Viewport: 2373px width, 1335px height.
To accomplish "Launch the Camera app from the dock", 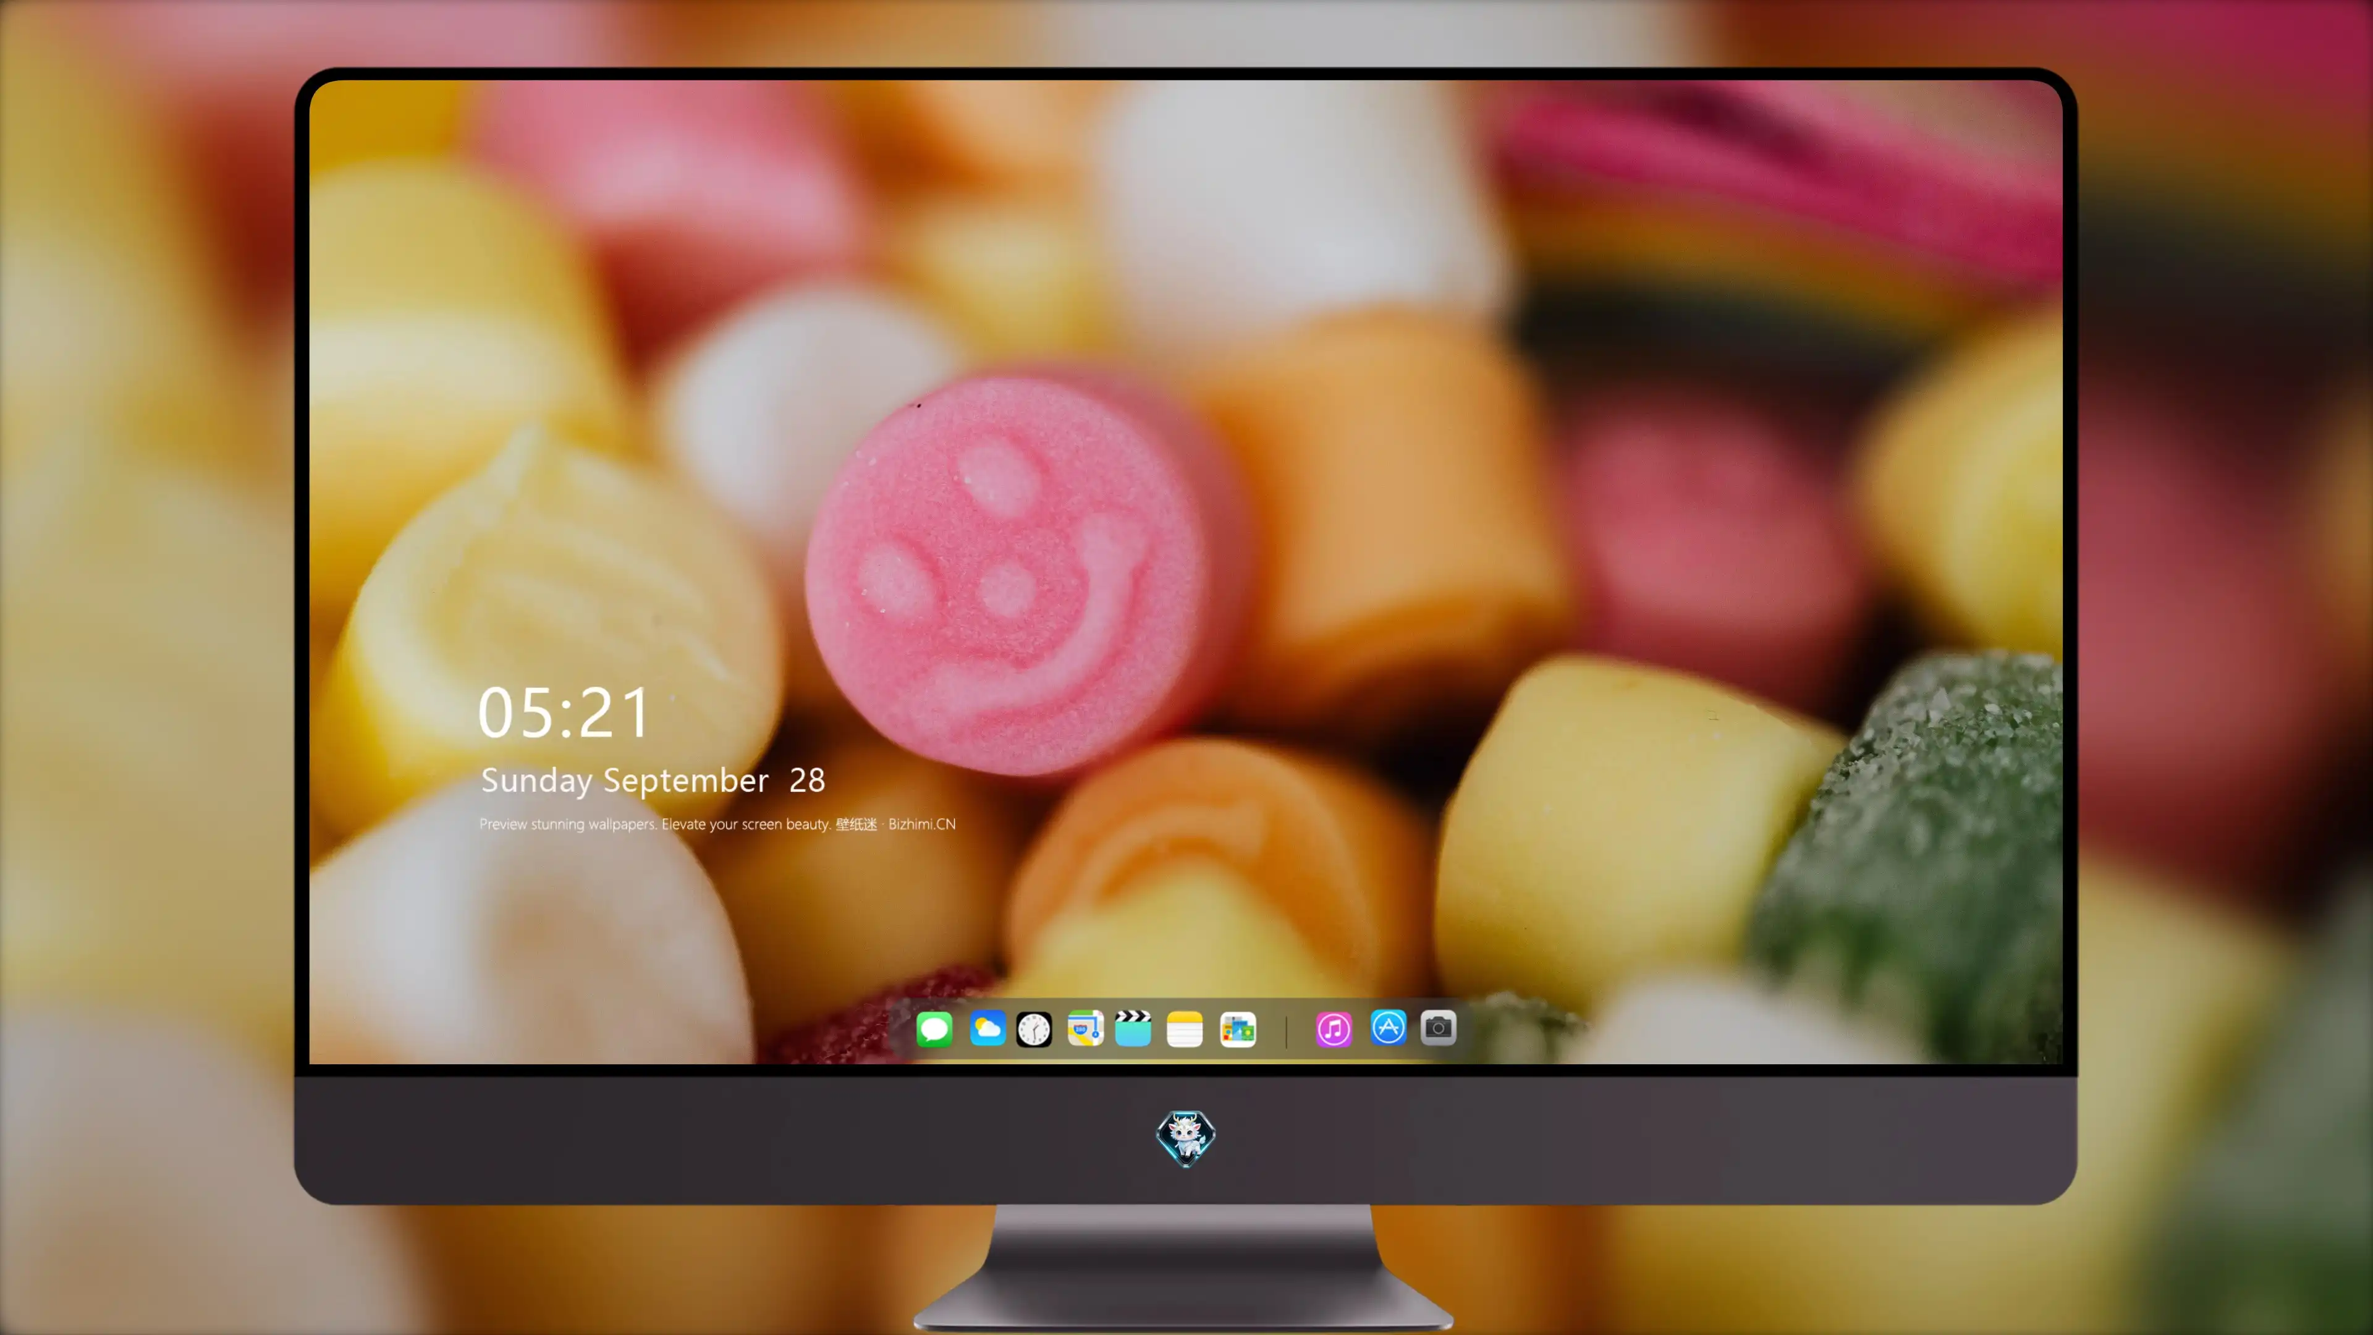I will pos(1438,1027).
